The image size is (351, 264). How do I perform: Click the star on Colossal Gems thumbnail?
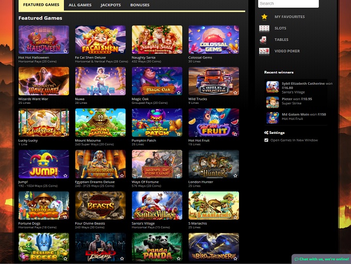click(x=235, y=51)
